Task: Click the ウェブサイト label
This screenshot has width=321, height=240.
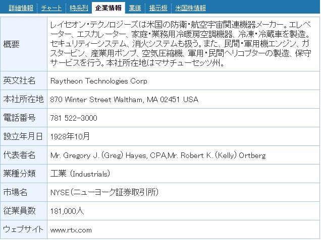Action: pyautogui.click(x=23, y=229)
